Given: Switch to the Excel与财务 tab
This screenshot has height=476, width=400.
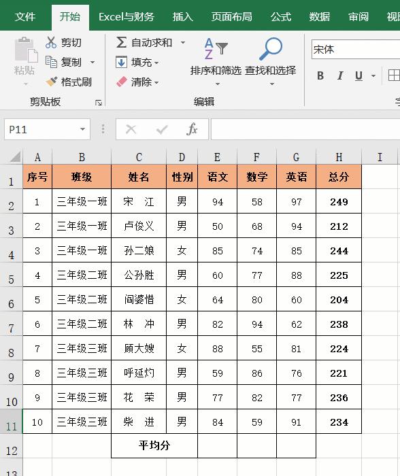Looking at the screenshot, I should click(x=127, y=17).
